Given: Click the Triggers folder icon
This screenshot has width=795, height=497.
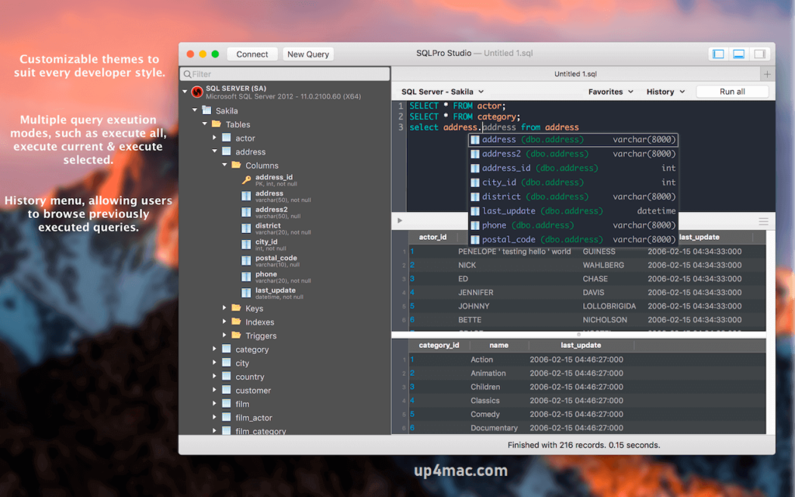Looking at the screenshot, I should (237, 335).
